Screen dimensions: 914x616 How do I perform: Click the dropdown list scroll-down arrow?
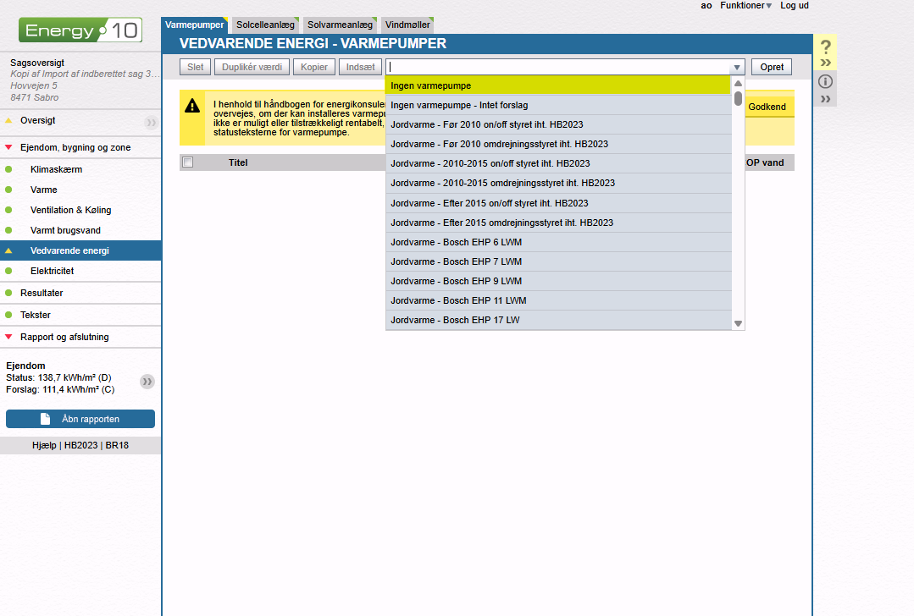(x=738, y=324)
